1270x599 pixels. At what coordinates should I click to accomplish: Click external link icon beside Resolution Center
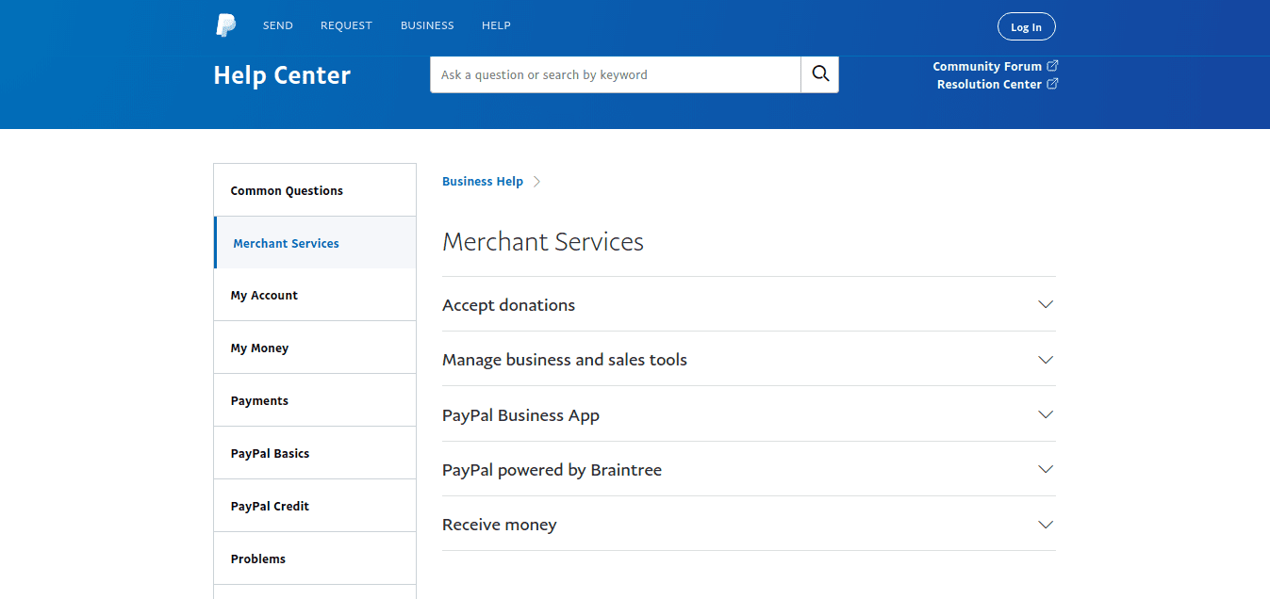[x=1052, y=84]
